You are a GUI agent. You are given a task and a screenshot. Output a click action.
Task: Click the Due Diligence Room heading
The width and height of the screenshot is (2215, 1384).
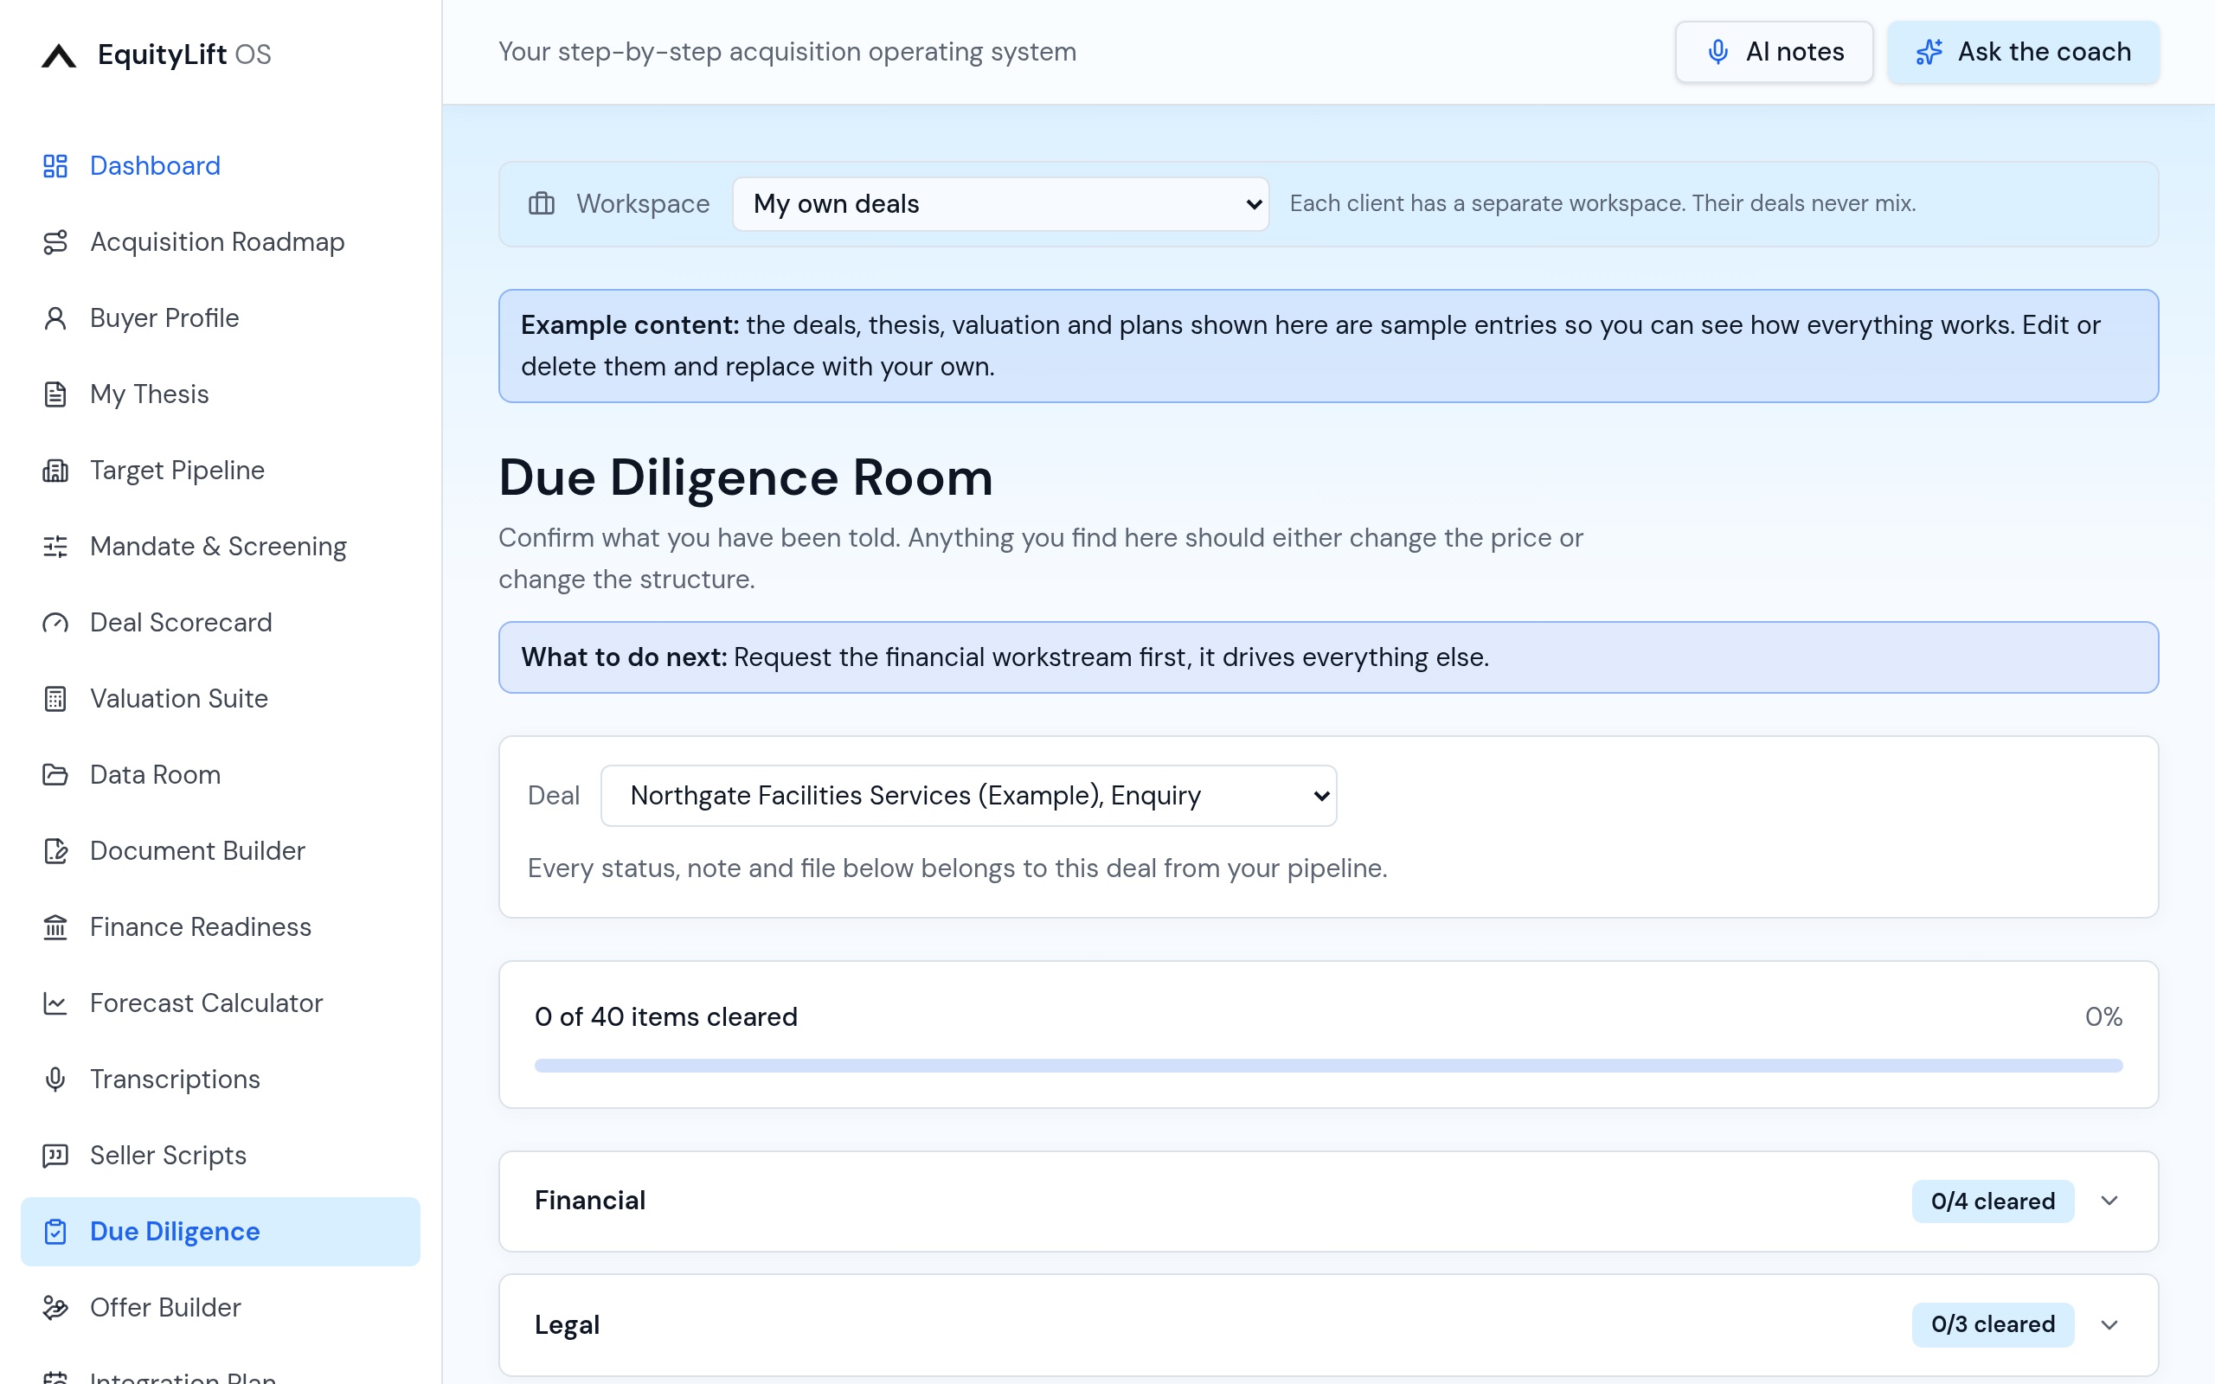pyautogui.click(x=746, y=477)
